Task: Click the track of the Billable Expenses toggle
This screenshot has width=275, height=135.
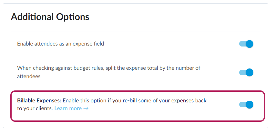Action: [241, 105]
